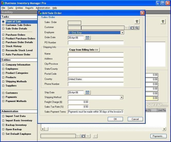171x142 pixels.
Task: Click the Add Sale Order title bar app icon
Action: click(x=40, y=13)
